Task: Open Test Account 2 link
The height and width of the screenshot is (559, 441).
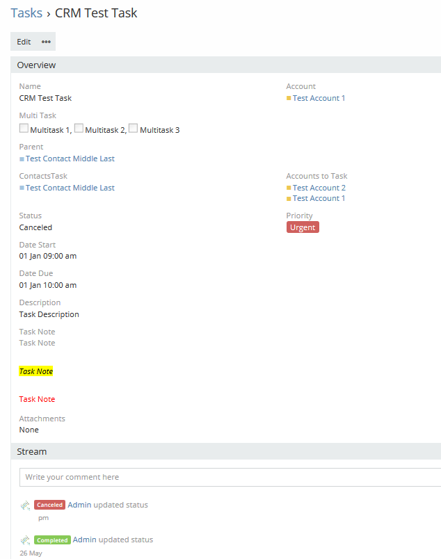Action: point(319,188)
